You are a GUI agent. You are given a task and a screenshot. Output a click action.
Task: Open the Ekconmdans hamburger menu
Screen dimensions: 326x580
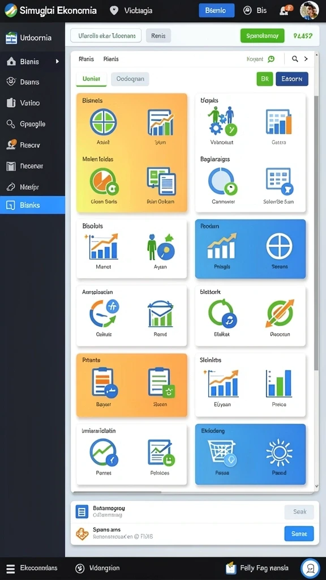tap(11, 569)
